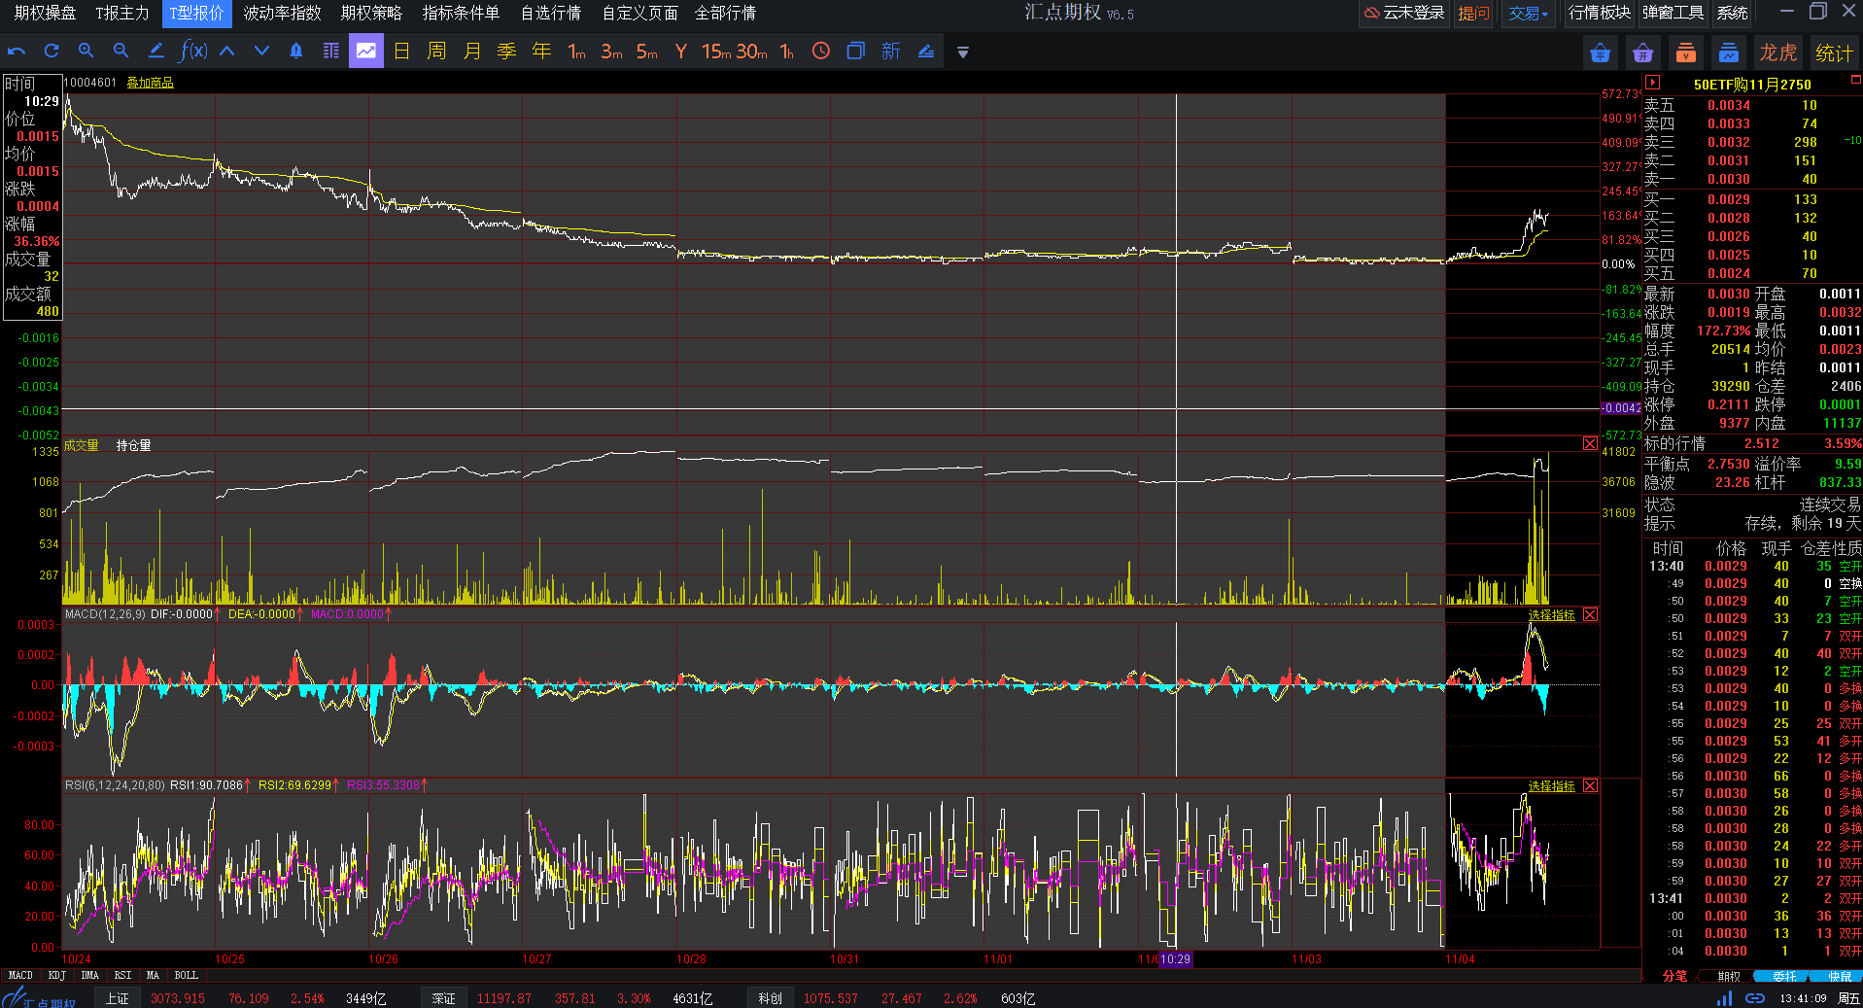This screenshot has height=1008, width=1863.
Task: Switch to monthly (月) K-line period
Action: [x=471, y=52]
